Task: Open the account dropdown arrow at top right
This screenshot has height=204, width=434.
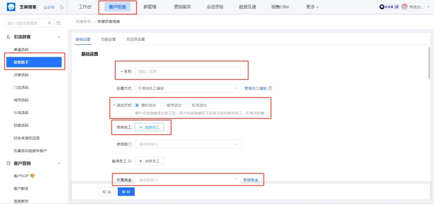Action: pos(428,8)
